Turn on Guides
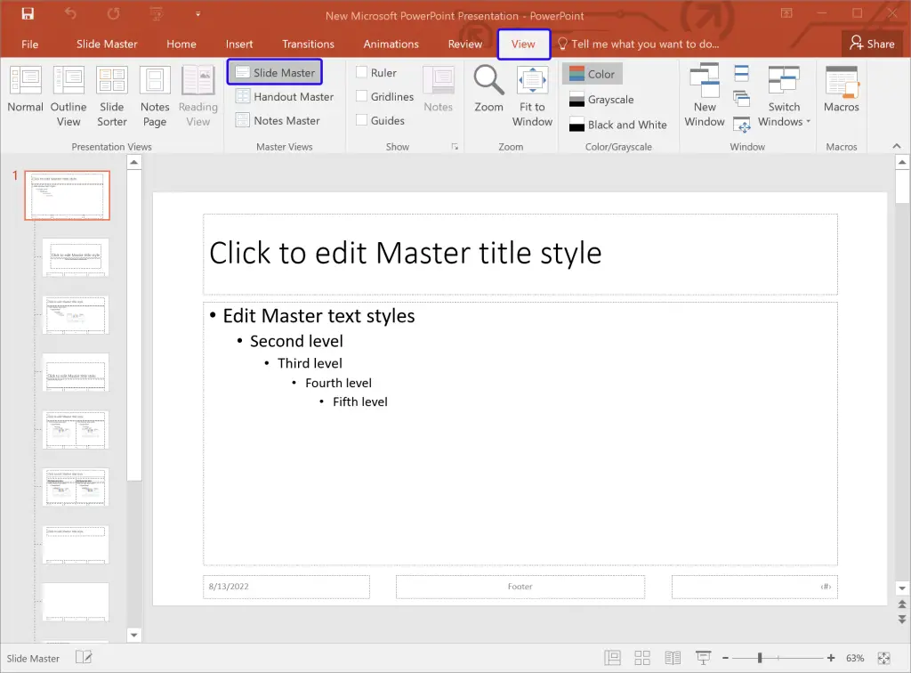This screenshot has width=911, height=673. pyautogui.click(x=360, y=120)
